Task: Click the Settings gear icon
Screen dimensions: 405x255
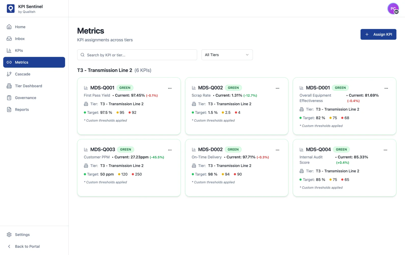Action: click(9, 235)
